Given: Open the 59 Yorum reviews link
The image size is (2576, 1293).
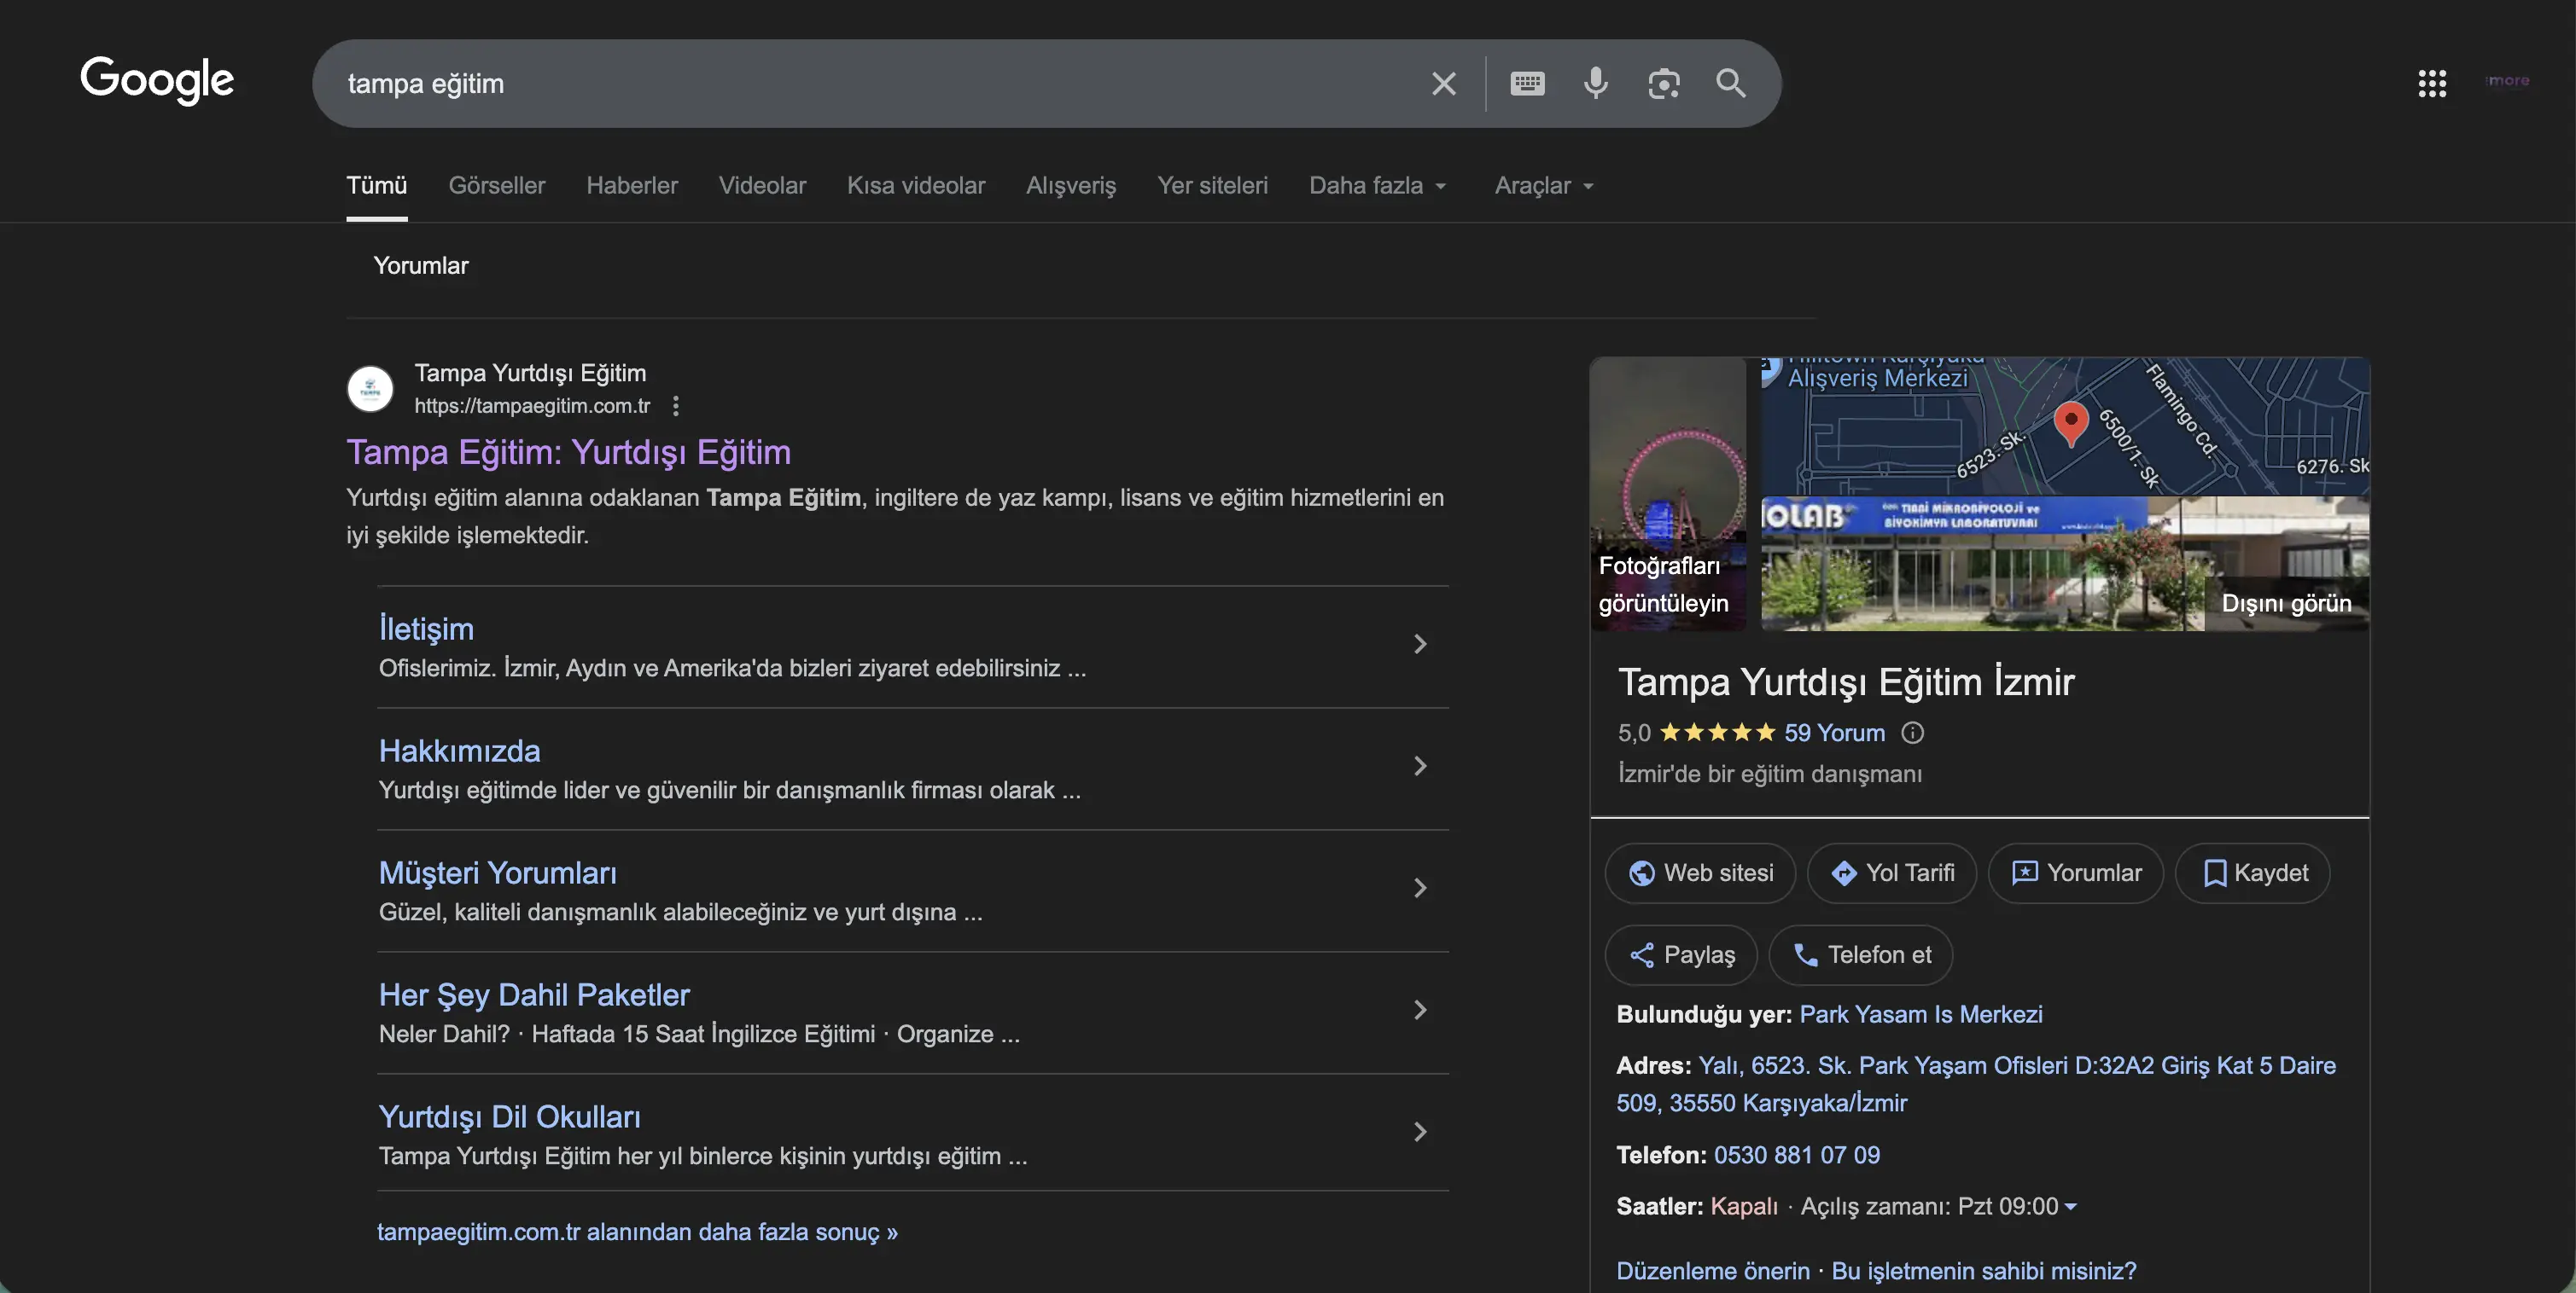Looking at the screenshot, I should pos(1833,733).
